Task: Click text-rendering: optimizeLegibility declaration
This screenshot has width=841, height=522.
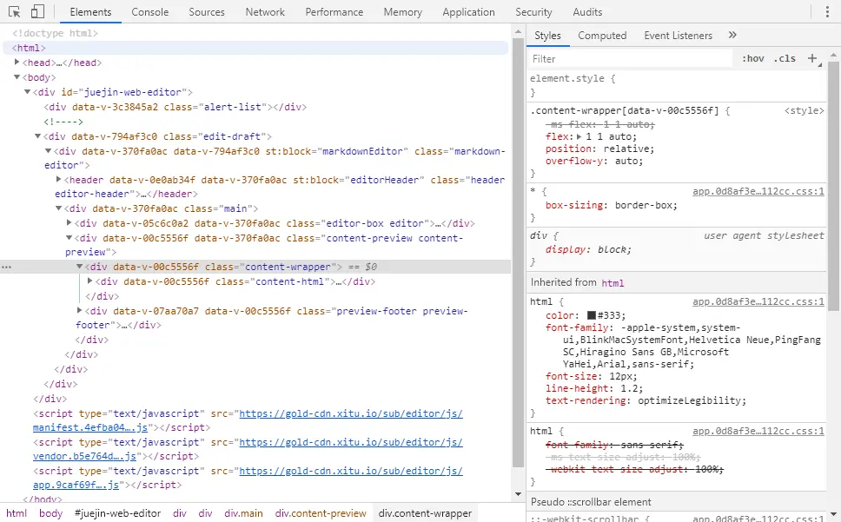Action: coord(646,401)
